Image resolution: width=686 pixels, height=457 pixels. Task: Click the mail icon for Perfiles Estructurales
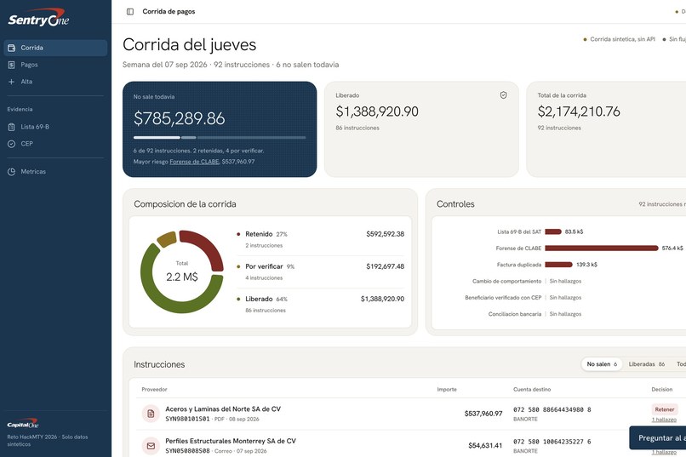click(x=151, y=446)
